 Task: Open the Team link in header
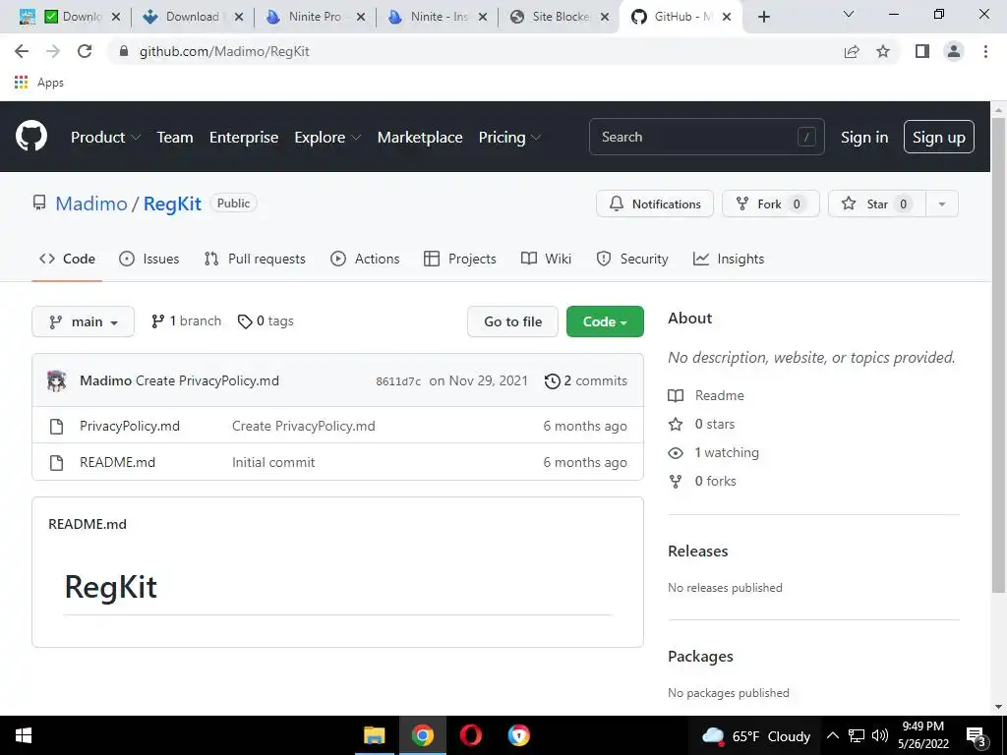[x=175, y=137]
